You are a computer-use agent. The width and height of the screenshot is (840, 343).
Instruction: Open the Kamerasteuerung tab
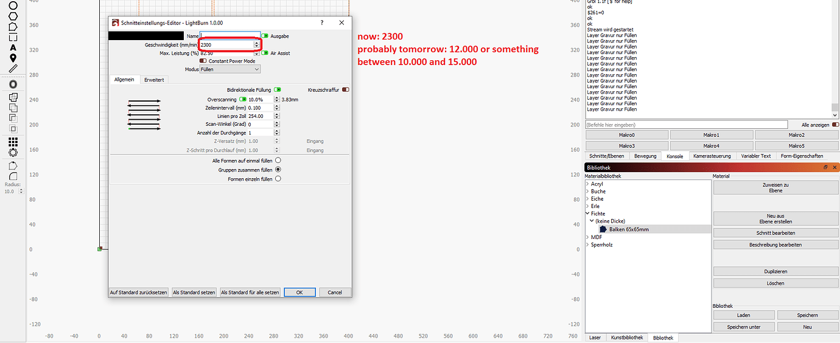click(712, 156)
